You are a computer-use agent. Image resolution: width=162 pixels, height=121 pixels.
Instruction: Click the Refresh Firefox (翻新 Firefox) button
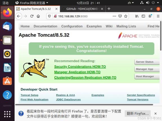pos(138,114)
